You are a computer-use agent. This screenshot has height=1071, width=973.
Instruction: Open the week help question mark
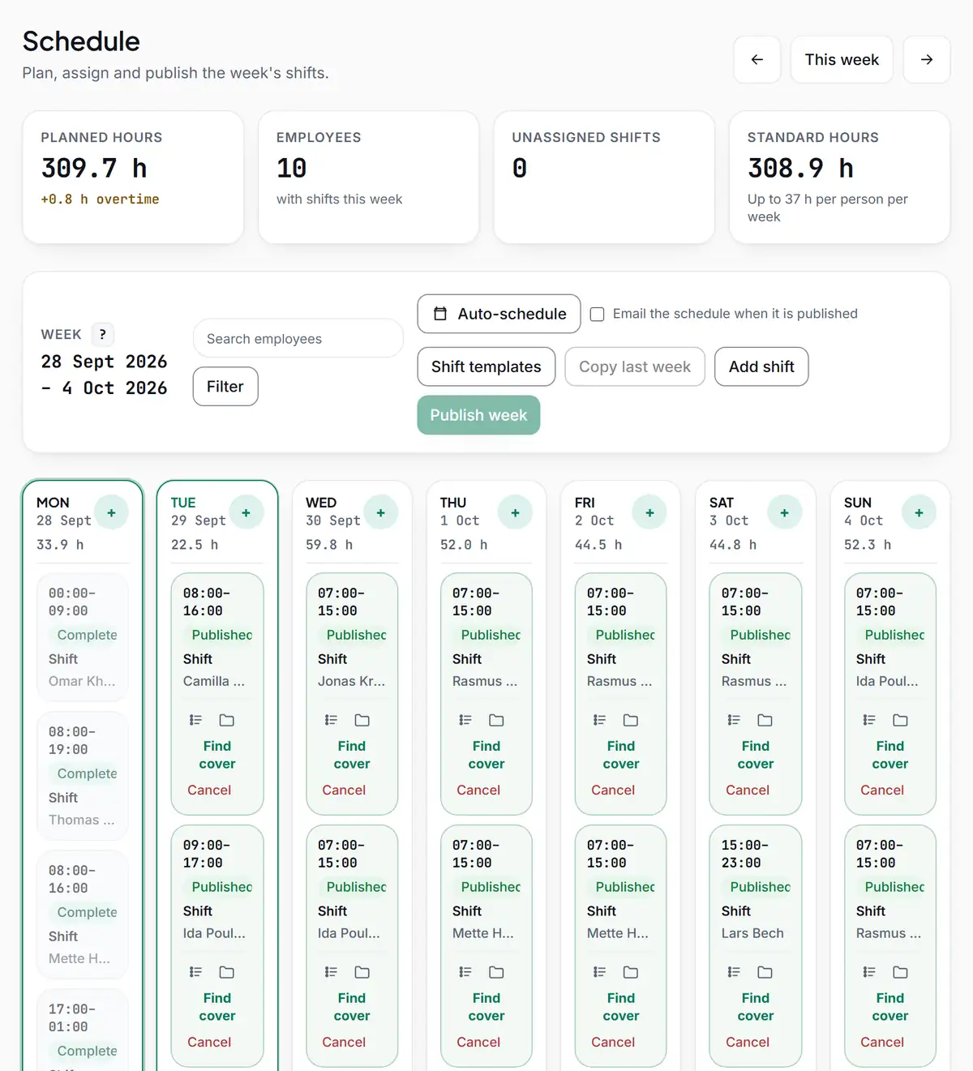coord(102,334)
